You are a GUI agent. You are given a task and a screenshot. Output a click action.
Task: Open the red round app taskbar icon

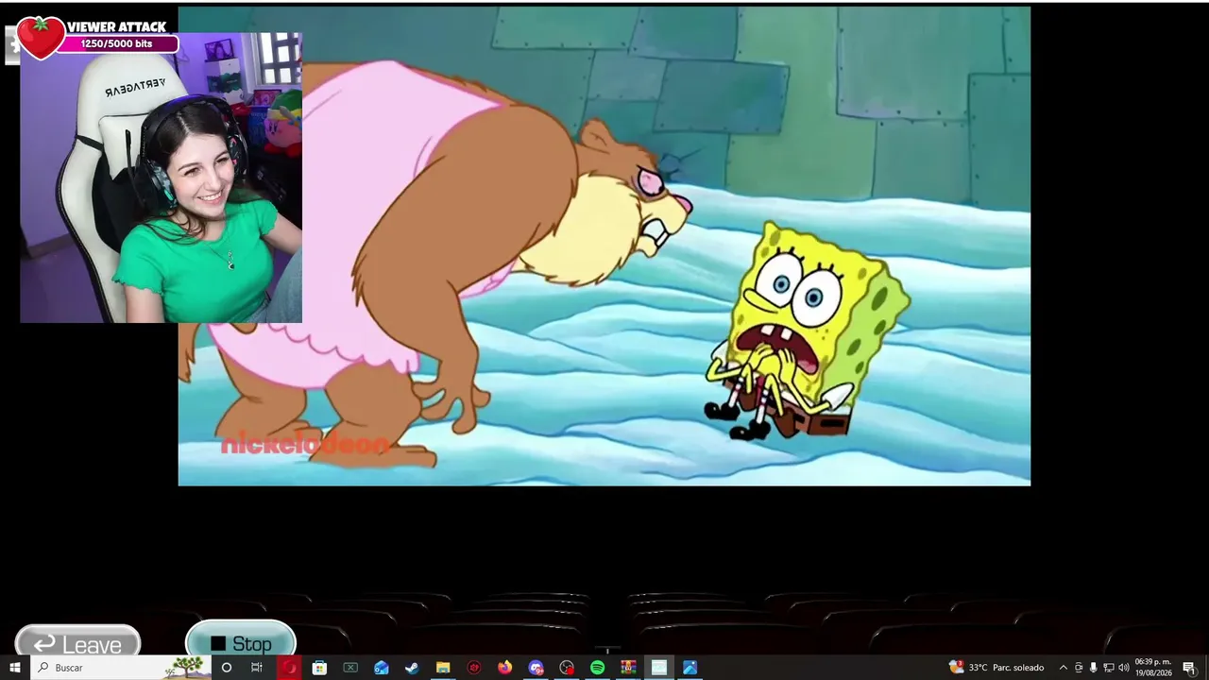coord(474,668)
